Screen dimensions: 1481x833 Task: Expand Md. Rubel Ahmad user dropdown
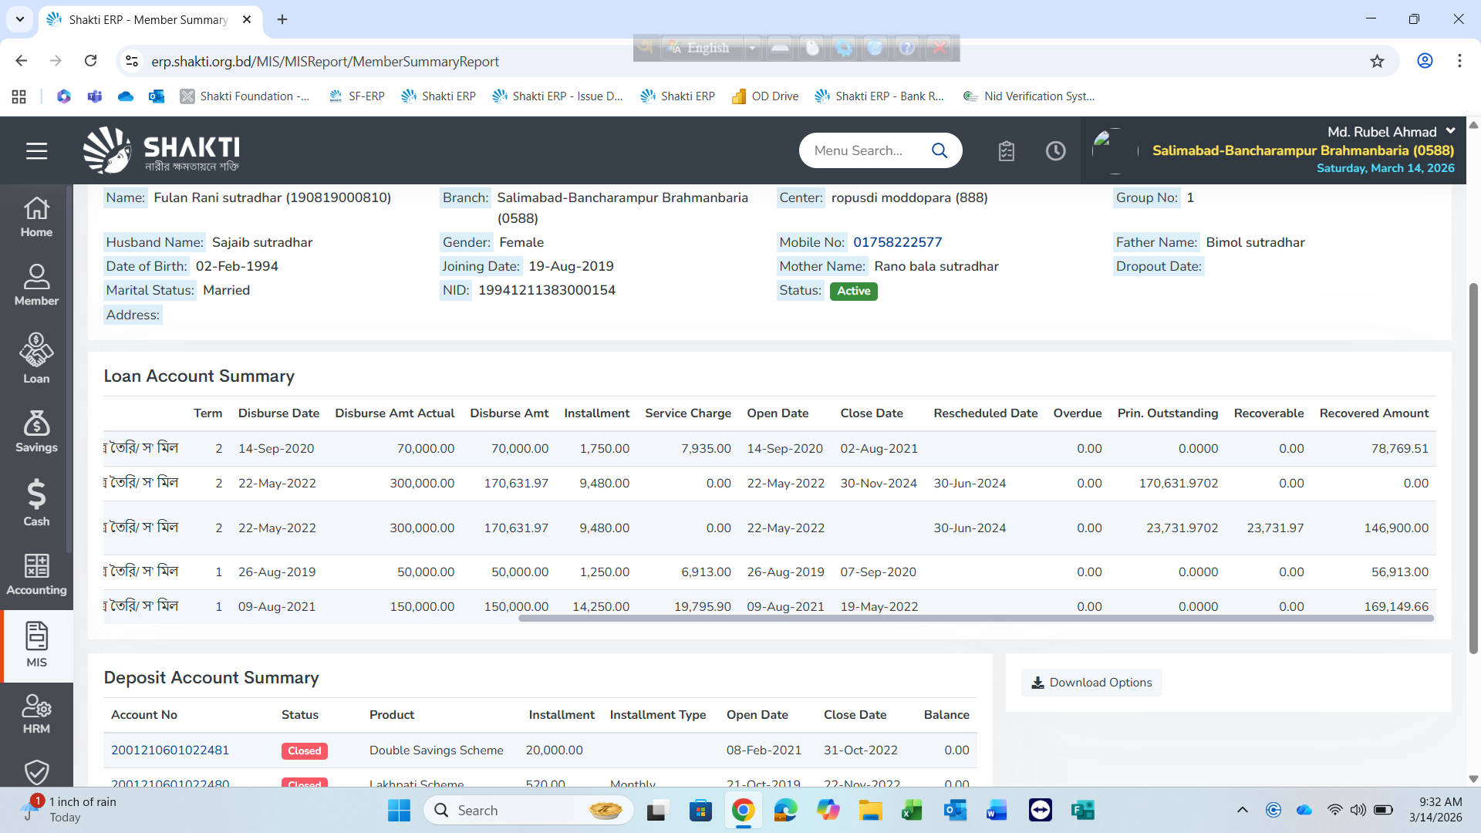click(x=1450, y=131)
